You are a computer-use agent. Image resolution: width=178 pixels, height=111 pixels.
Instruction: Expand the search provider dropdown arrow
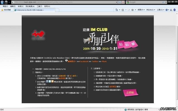(x=166, y=2)
